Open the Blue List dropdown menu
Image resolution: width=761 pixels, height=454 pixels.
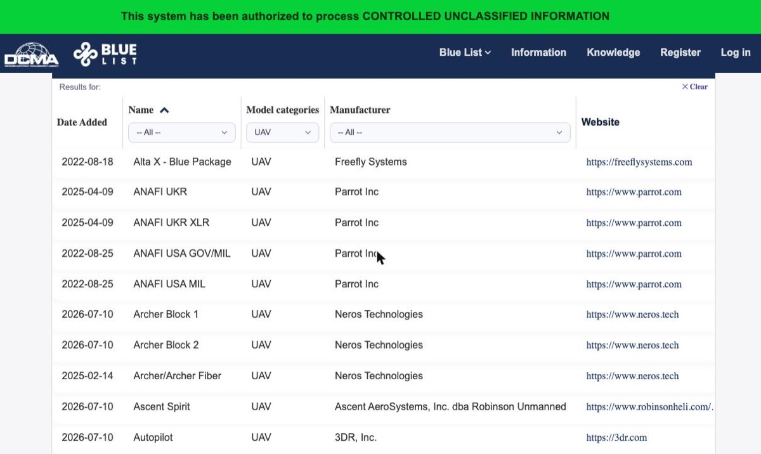pos(465,53)
